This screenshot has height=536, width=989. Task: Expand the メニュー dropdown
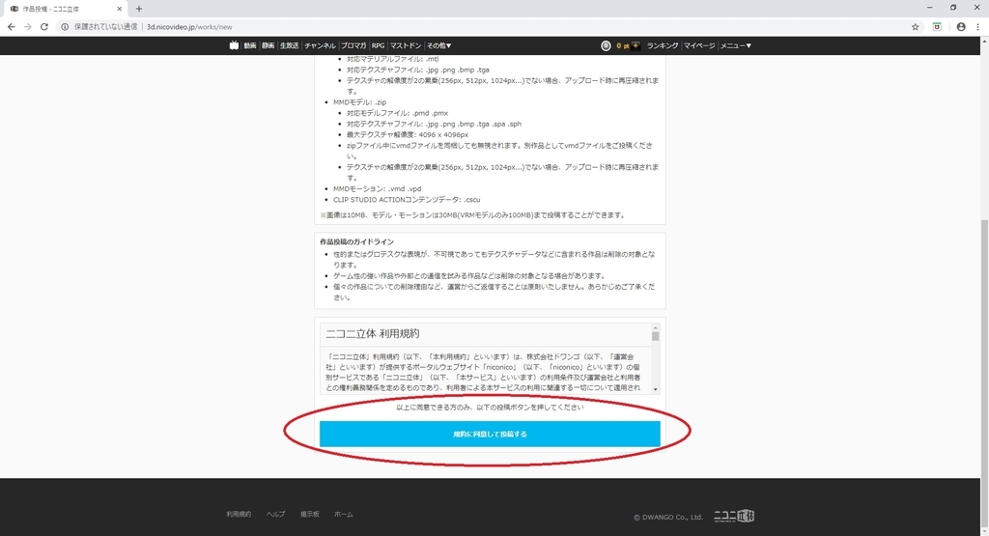[x=736, y=45]
